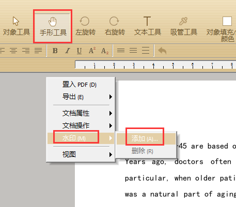The width and height of the screenshot is (236, 207).
Task: Expand the 视图 submenu arrow
Action: [x=111, y=154]
